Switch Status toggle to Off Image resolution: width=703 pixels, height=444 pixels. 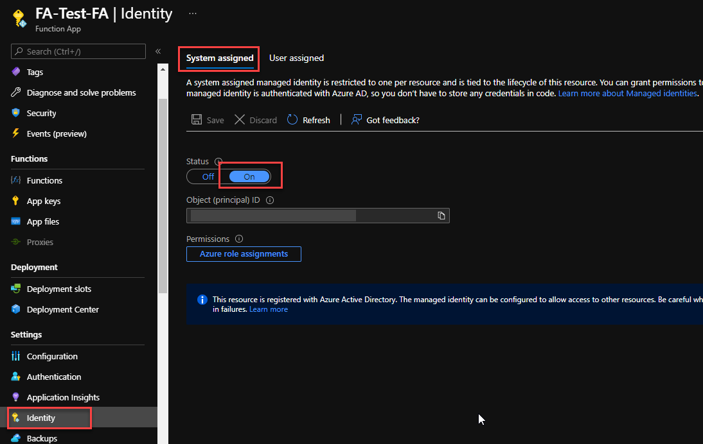208,176
